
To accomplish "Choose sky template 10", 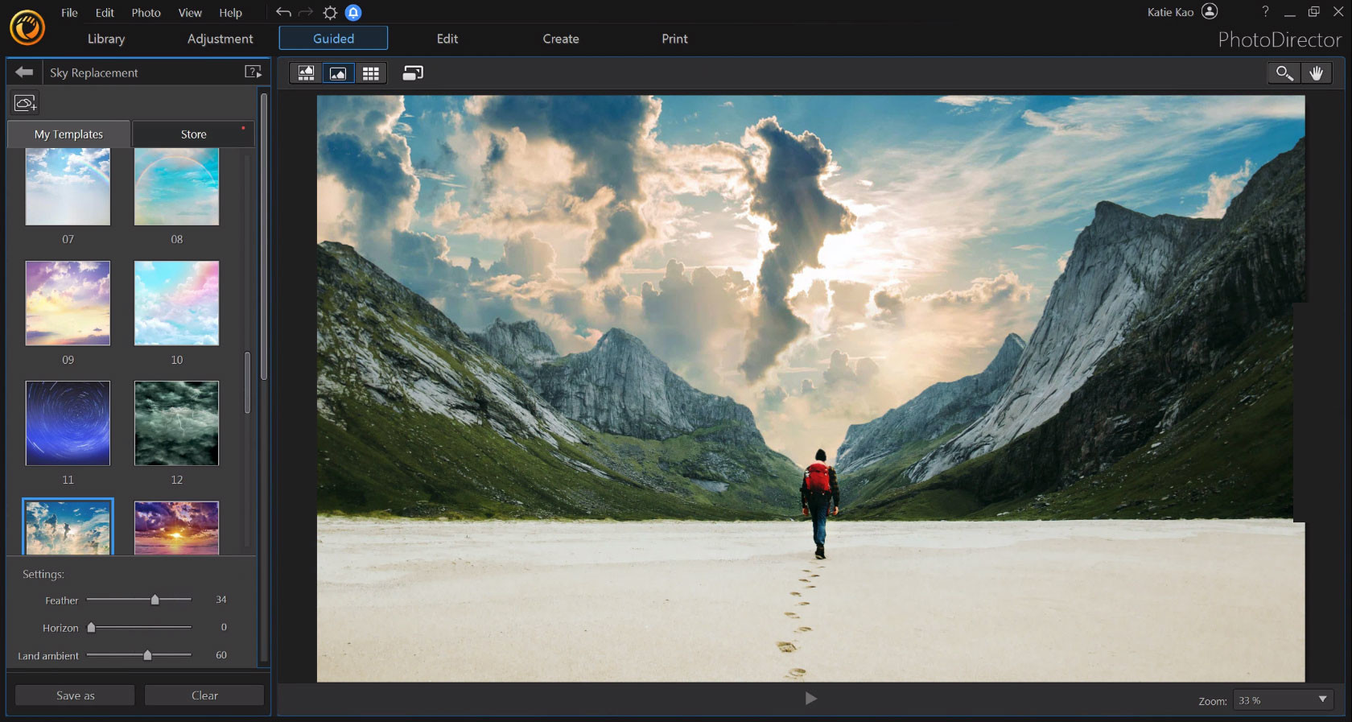I will coord(176,303).
